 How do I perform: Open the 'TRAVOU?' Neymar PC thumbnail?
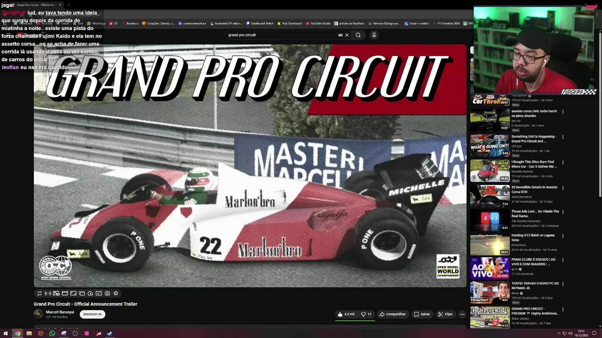coord(490,292)
